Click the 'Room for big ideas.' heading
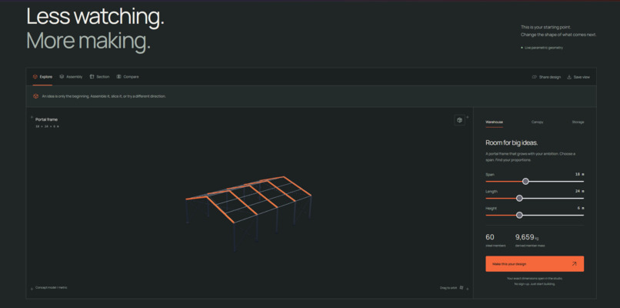The width and height of the screenshot is (620, 308). [512, 143]
